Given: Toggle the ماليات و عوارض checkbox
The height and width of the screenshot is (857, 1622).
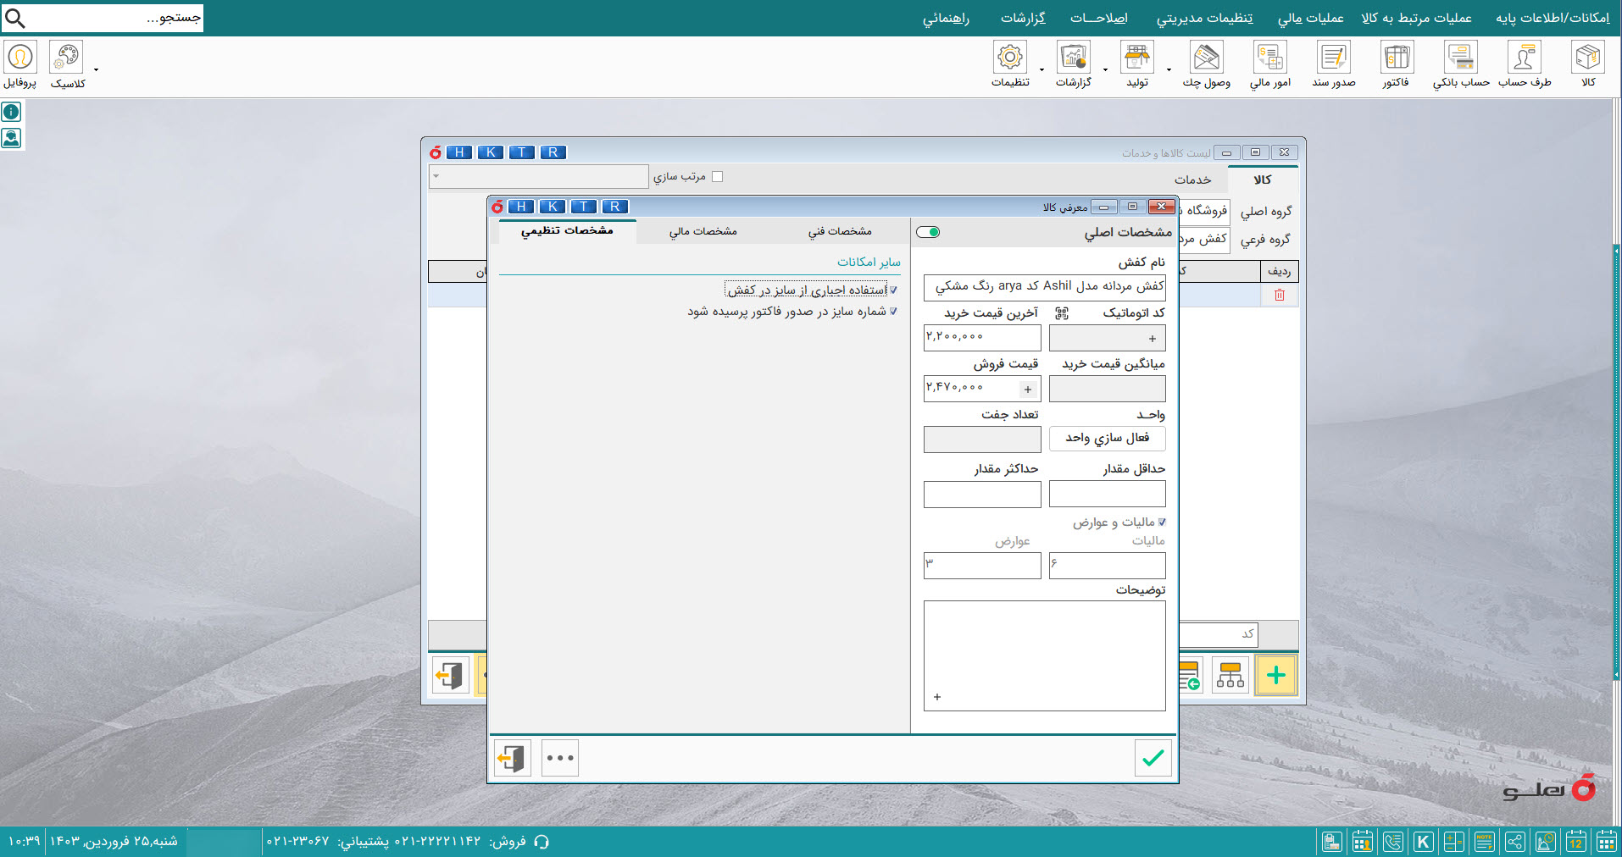Looking at the screenshot, I should pyautogui.click(x=1161, y=522).
